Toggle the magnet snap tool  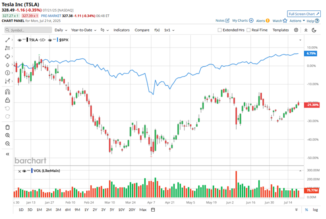(x=7, y=92)
